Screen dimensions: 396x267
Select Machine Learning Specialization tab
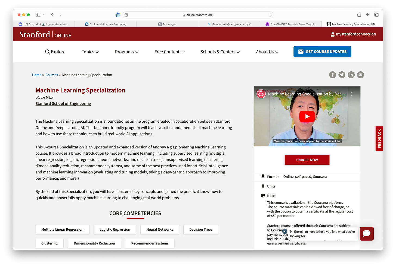coord(352,24)
